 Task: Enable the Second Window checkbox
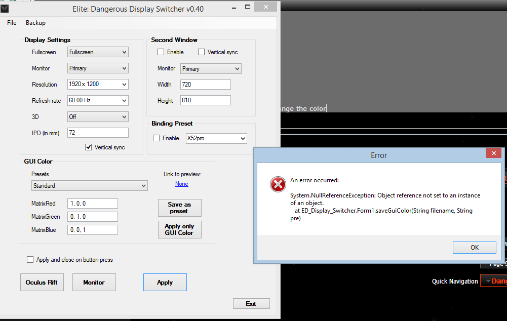[161, 52]
